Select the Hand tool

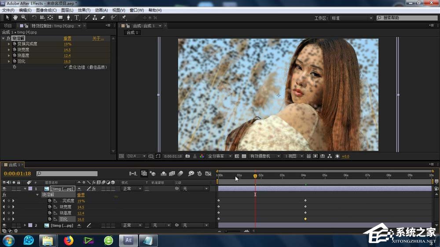click(x=15, y=18)
